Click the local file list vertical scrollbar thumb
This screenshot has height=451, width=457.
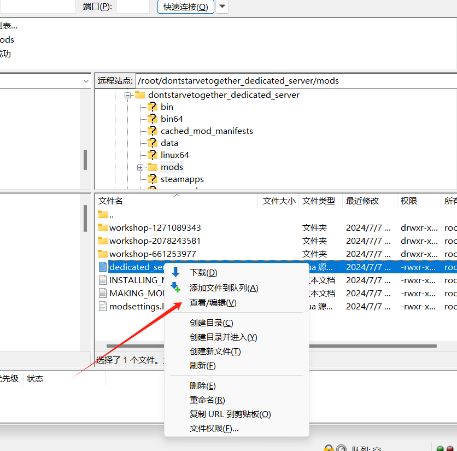tap(85, 218)
